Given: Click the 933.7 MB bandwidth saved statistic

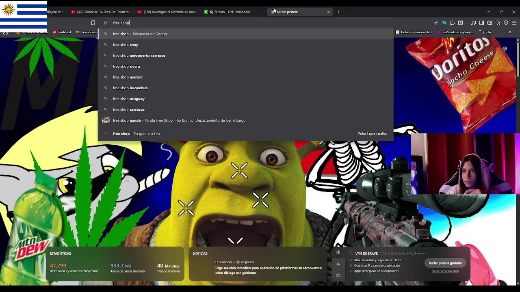Looking at the screenshot, I should [121, 266].
